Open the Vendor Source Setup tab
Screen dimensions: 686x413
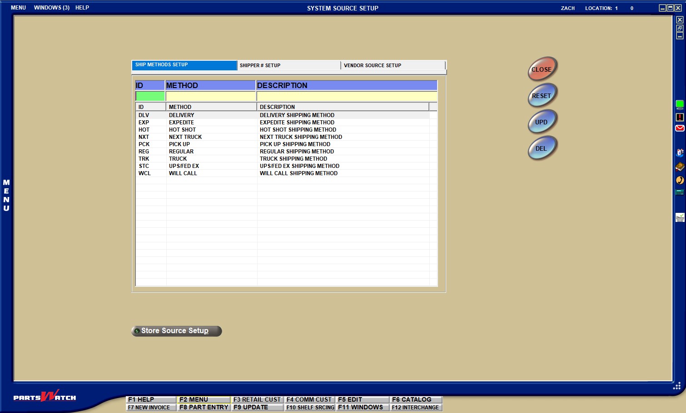coord(392,65)
